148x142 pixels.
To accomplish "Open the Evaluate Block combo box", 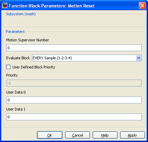I will (87, 58).
